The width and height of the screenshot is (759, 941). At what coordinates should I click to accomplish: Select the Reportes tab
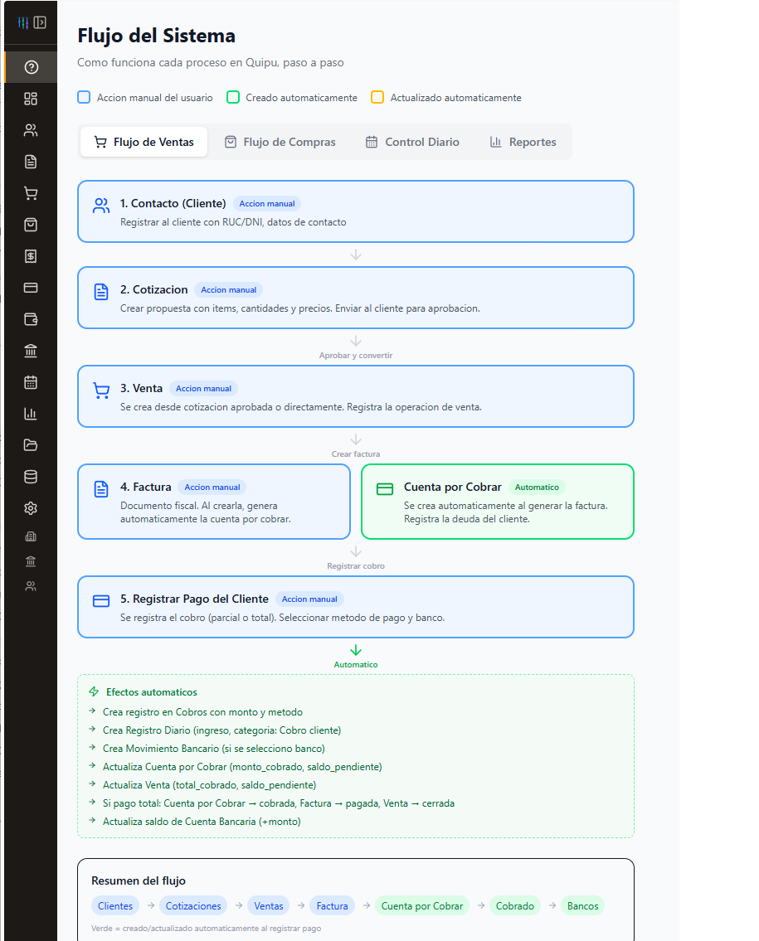(523, 143)
